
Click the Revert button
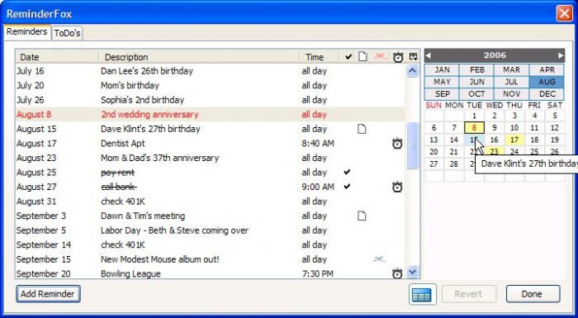coord(468,294)
